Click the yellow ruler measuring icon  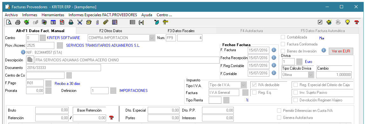(166, 22)
